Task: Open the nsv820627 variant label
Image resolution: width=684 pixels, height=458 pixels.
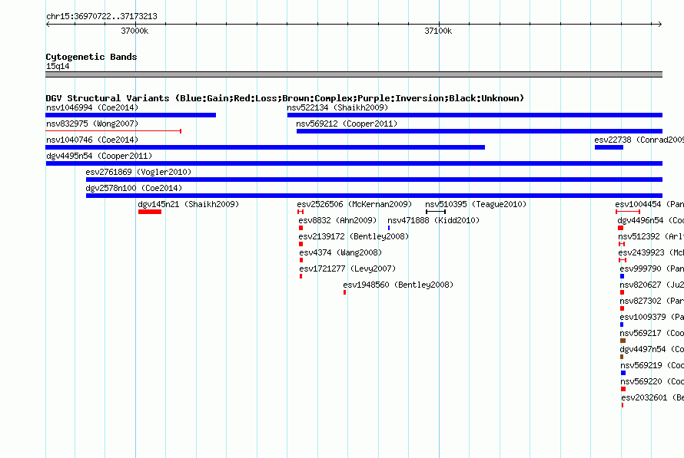Action: pos(652,285)
